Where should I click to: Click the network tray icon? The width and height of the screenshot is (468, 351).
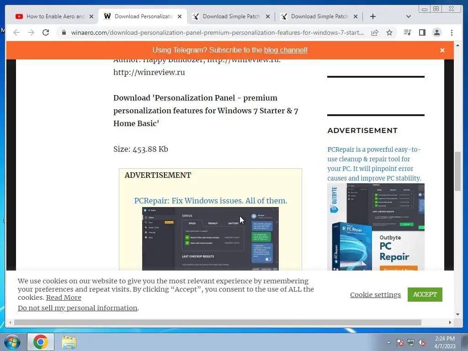(411, 342)
